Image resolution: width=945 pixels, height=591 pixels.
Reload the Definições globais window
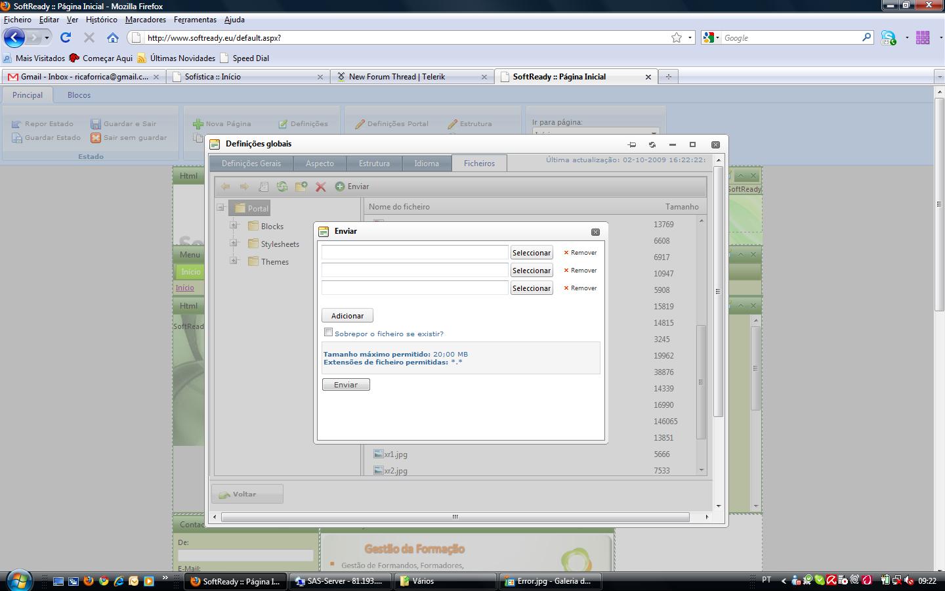(652, 144)
